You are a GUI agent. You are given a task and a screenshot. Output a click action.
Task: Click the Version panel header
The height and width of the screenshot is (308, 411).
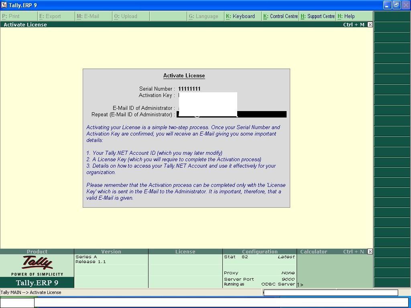[111, 252]
